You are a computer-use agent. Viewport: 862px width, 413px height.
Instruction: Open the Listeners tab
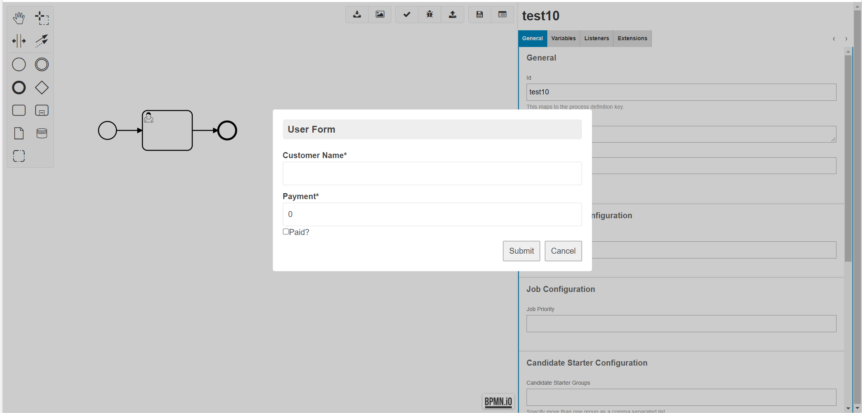pyautogui.click(x=597, y=39)
